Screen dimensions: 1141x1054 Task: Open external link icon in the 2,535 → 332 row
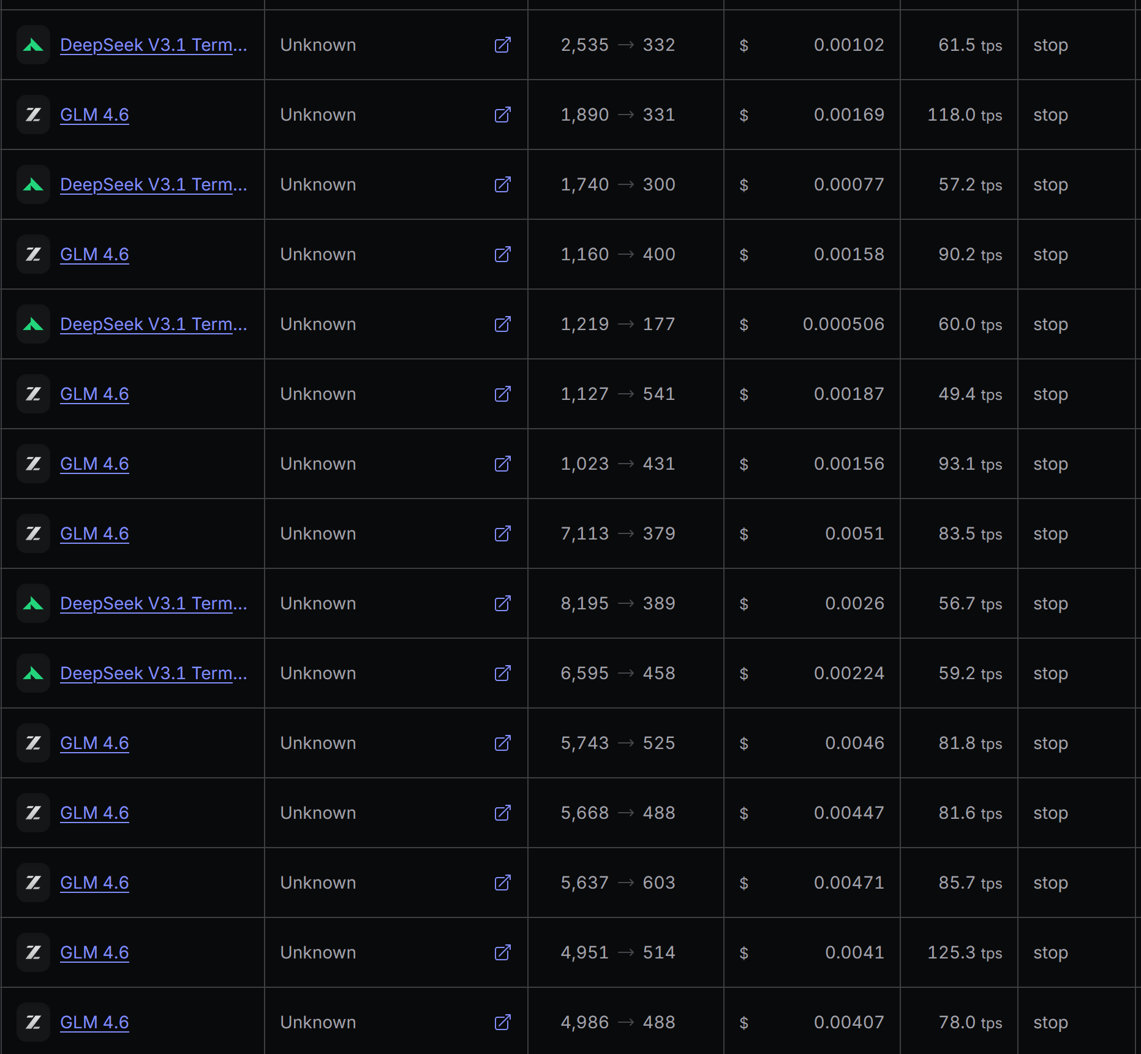[x=502, y=45]
